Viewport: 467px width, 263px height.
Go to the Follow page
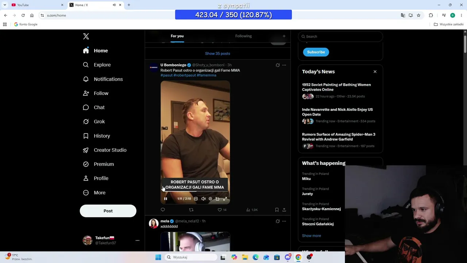point(96,93)
